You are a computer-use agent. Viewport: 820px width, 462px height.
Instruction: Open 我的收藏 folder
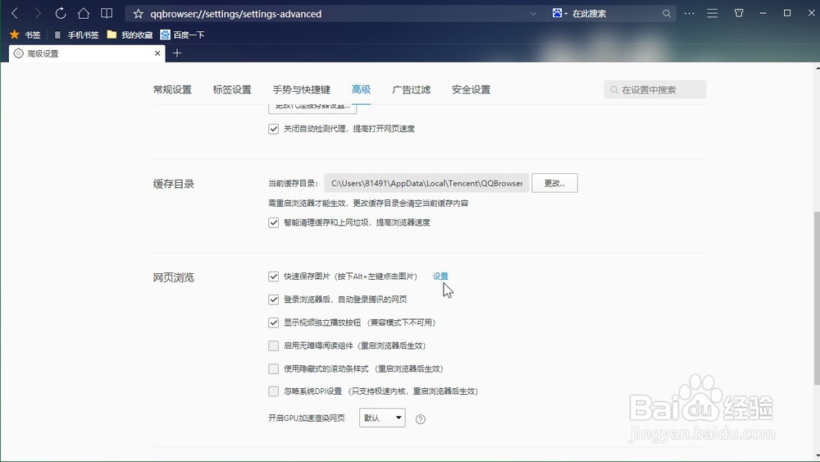click(x=130, y=34)
